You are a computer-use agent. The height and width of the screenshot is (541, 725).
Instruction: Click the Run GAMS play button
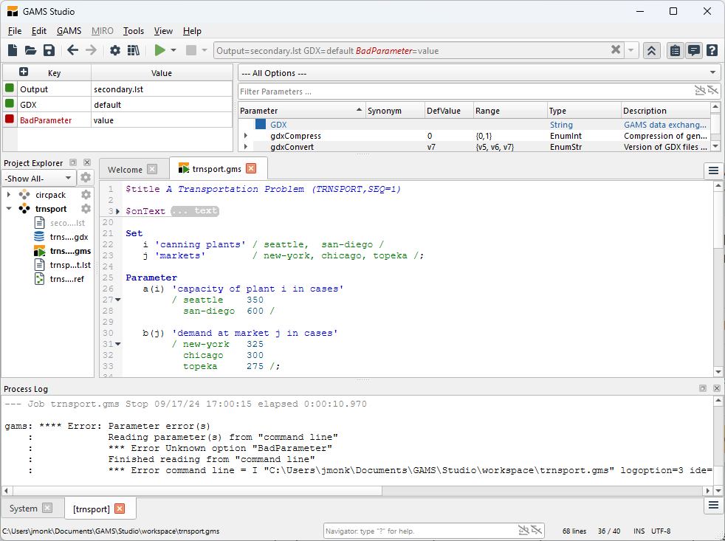point(159,50)
